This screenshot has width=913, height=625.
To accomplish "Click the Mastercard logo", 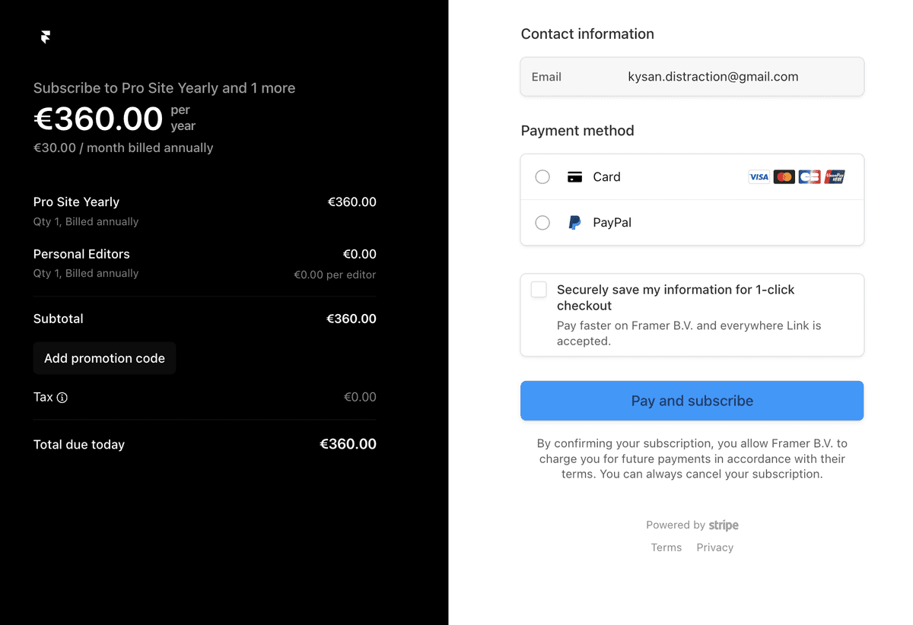I will point(784,177).
